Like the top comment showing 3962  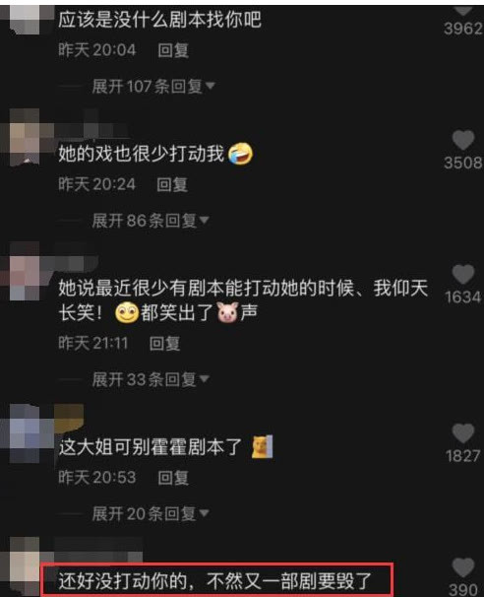click(463, 10)
